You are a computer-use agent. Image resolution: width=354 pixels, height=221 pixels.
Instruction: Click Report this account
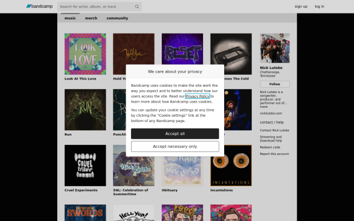coord(274,154)
